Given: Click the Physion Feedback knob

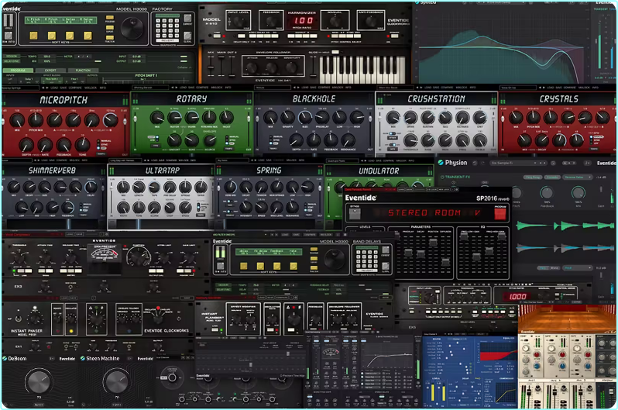Looking at the screenshot, I should [x=547, y=192].
